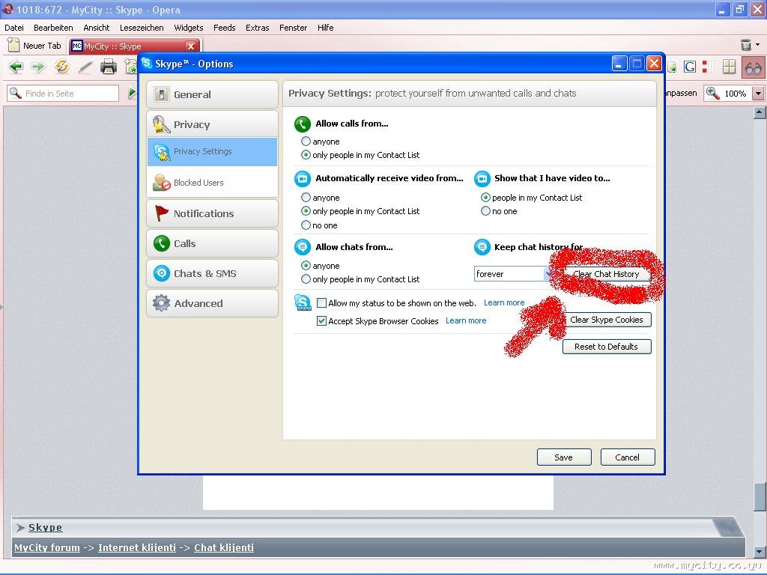Click the eyeglasses view icon in Opera
Screen dimensions: 767x575
pos(753,67)
